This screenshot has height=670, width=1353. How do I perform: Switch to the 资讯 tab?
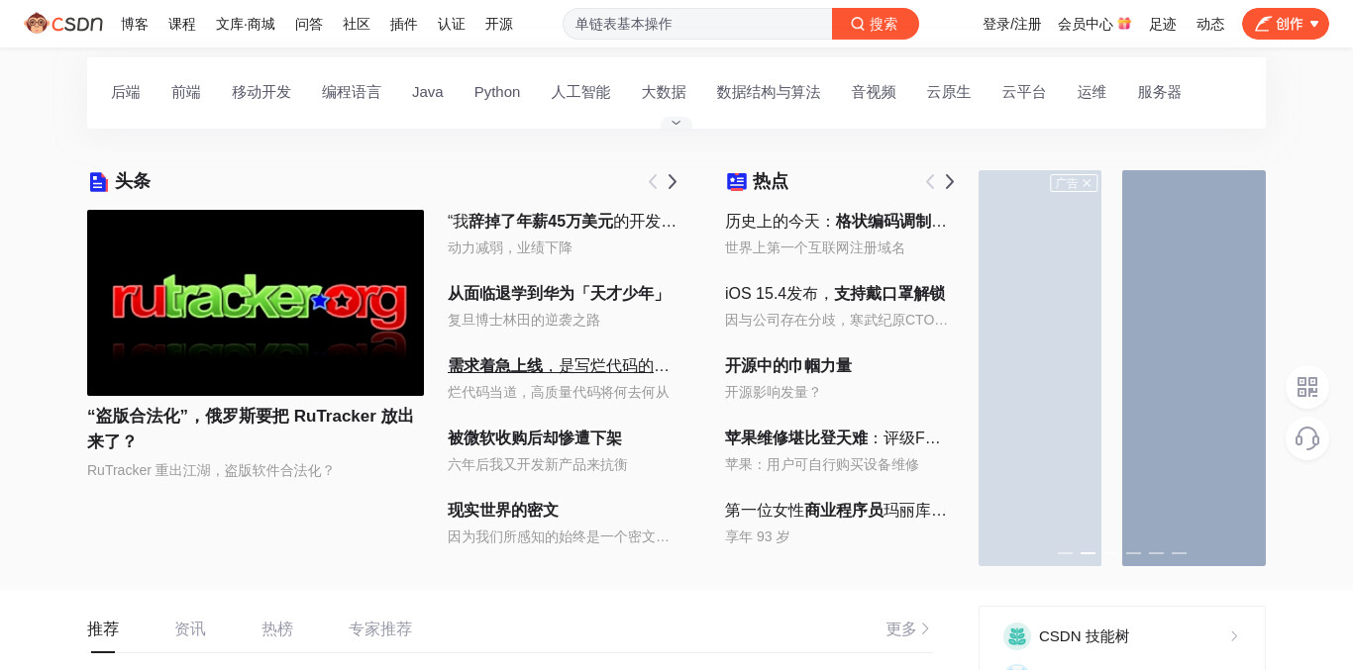point(190,629)
